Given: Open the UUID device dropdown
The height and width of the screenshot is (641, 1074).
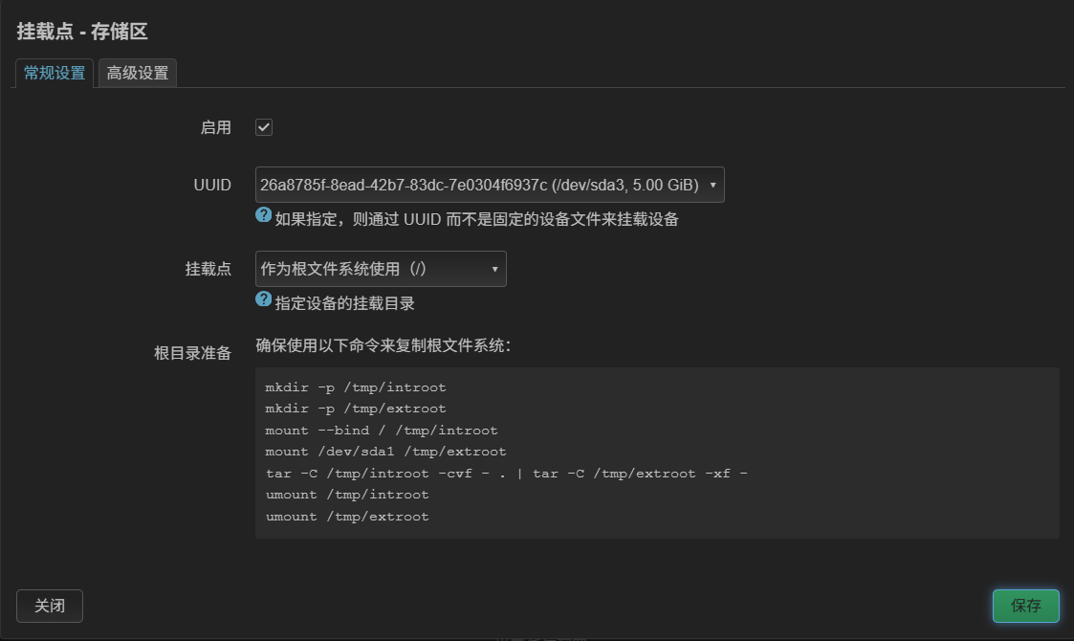Looking at the screenshot, I should point(490,185).
